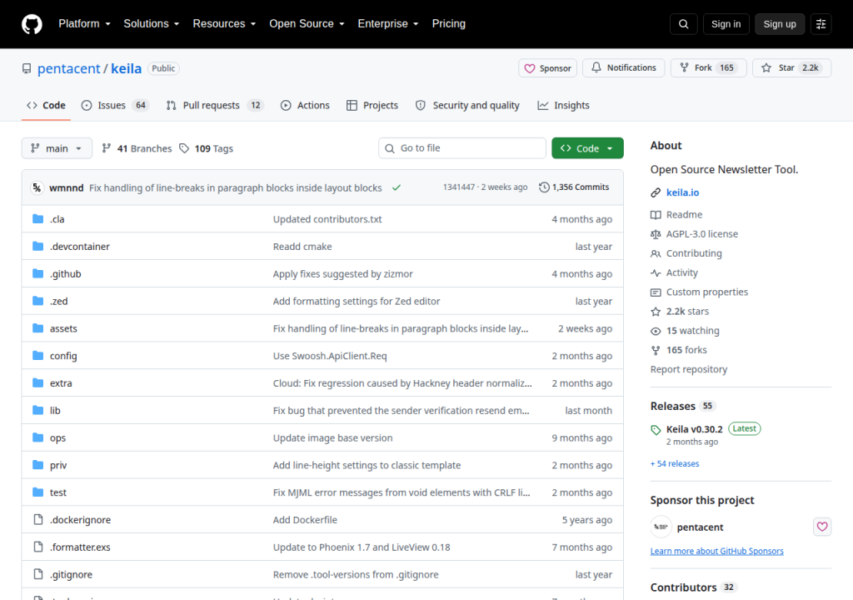The image size is (853, 600).
Task: Click the Sign up button
Action: point(780,24)
